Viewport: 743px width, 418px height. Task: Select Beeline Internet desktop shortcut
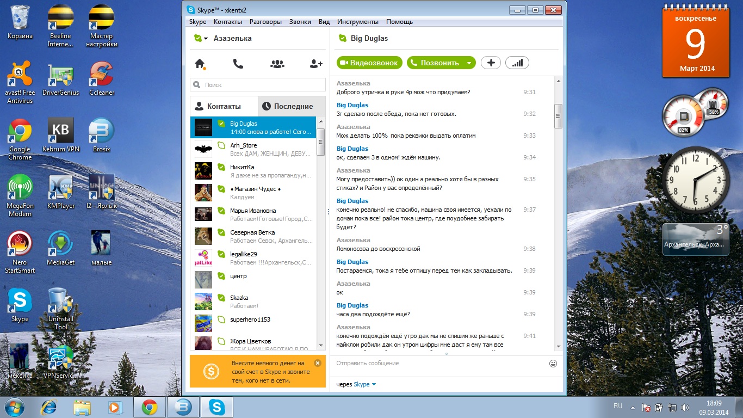60,26
